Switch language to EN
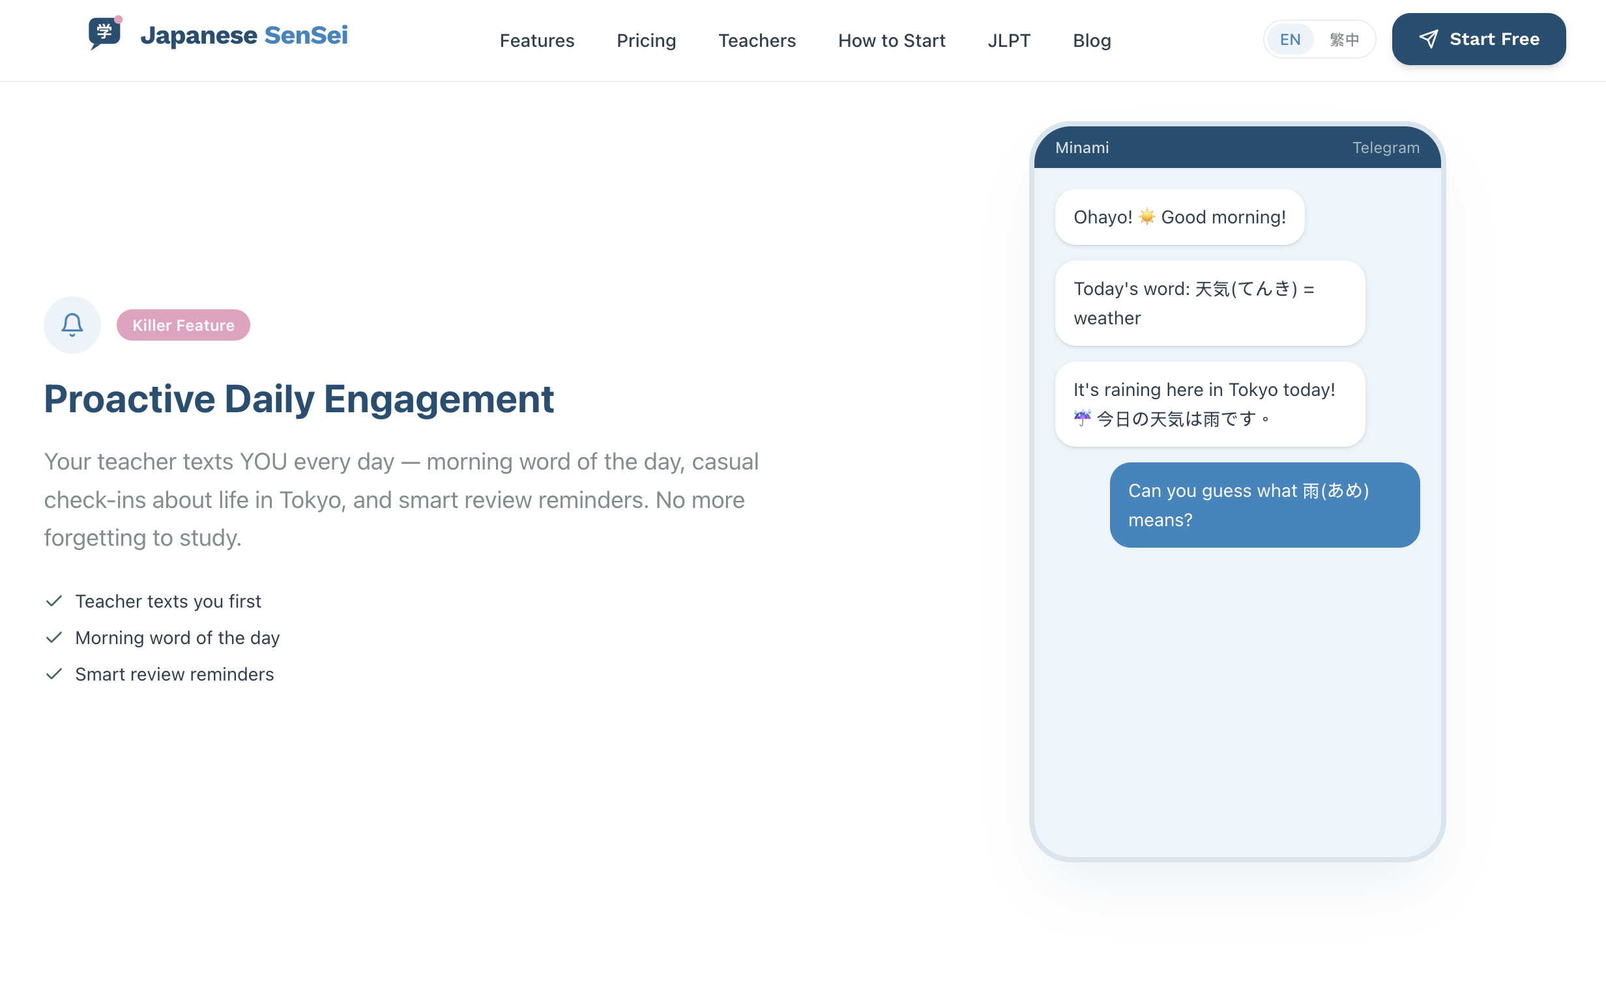 click(1289, 40)
